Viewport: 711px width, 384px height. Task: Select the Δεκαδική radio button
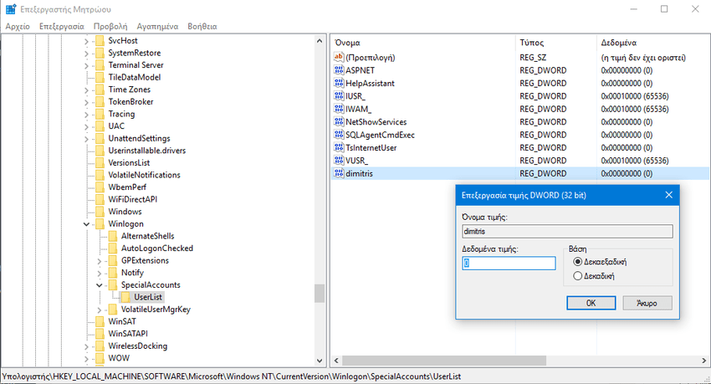click(578, 275)
